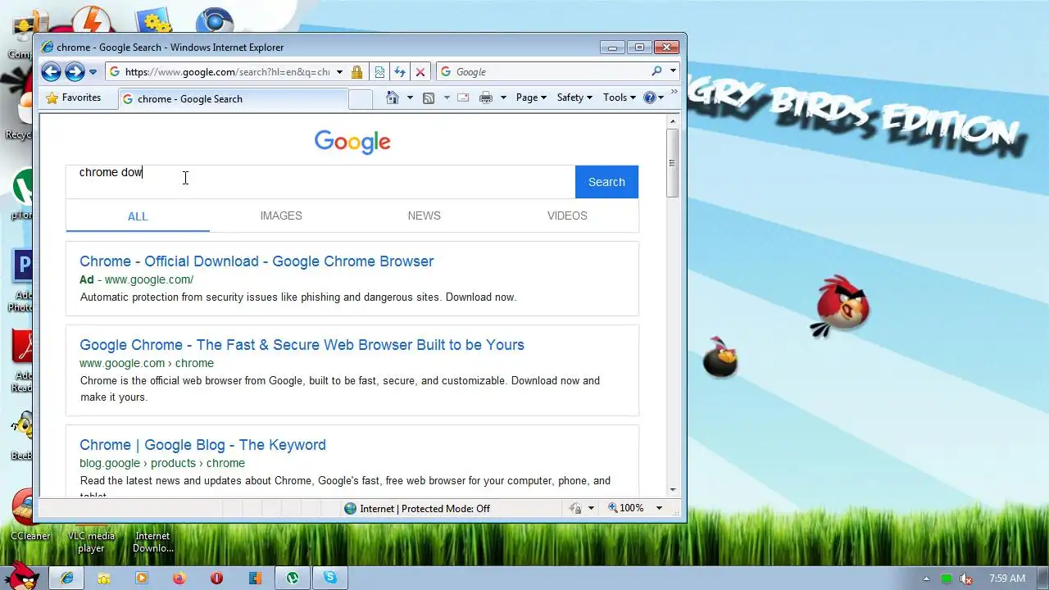This screenshot has height=590, width=1049.
Task: Switch to the IMAGES results tab
Action: pyautogui.click(x=281, y=216)
